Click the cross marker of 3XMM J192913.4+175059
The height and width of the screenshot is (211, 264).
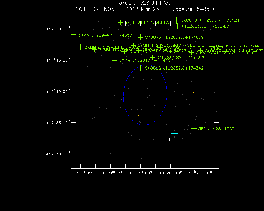coord(120,22)
